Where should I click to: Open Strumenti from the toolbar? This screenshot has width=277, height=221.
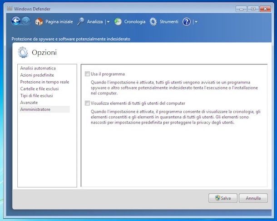(x=169, y=21)
